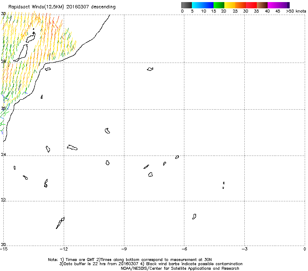Click the longitude label '-6'
Screen dimensions: 308x271
(184, 249)
